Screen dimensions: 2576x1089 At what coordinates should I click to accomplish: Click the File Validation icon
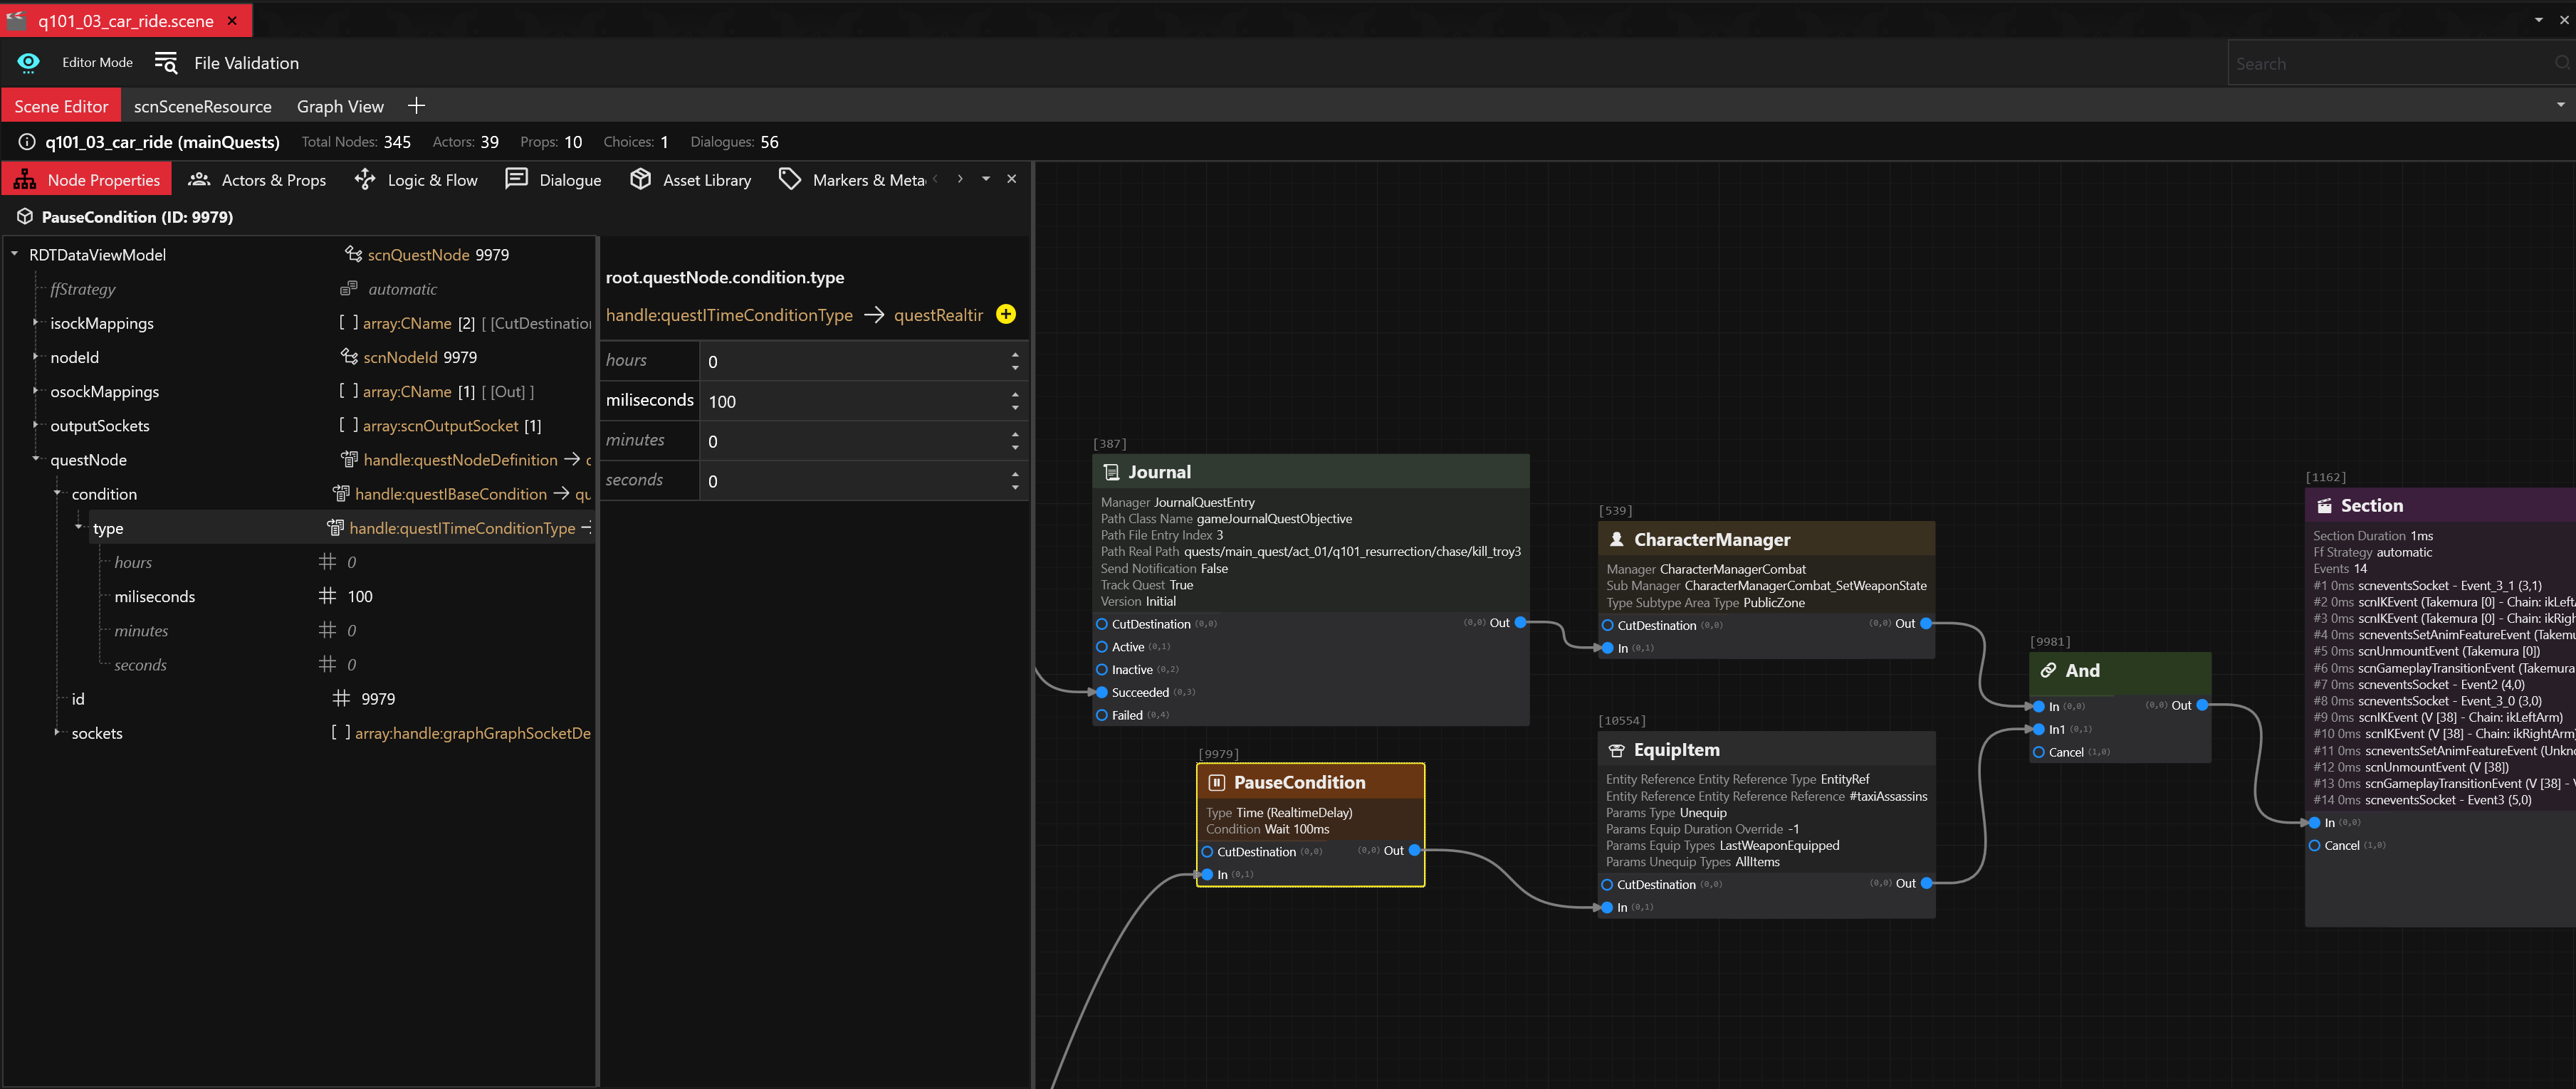[166, 63]
